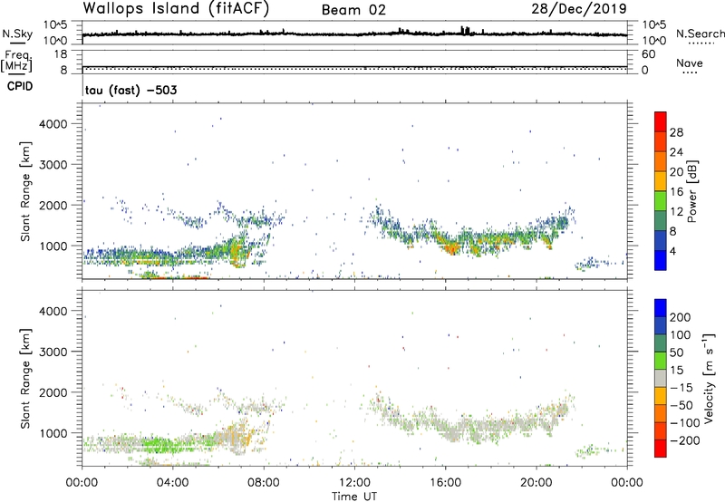This screenshot has height=502, width=725.
Task: Click the 'Velocity [m s^-1]' colorbar title
Action: [710, 378]
